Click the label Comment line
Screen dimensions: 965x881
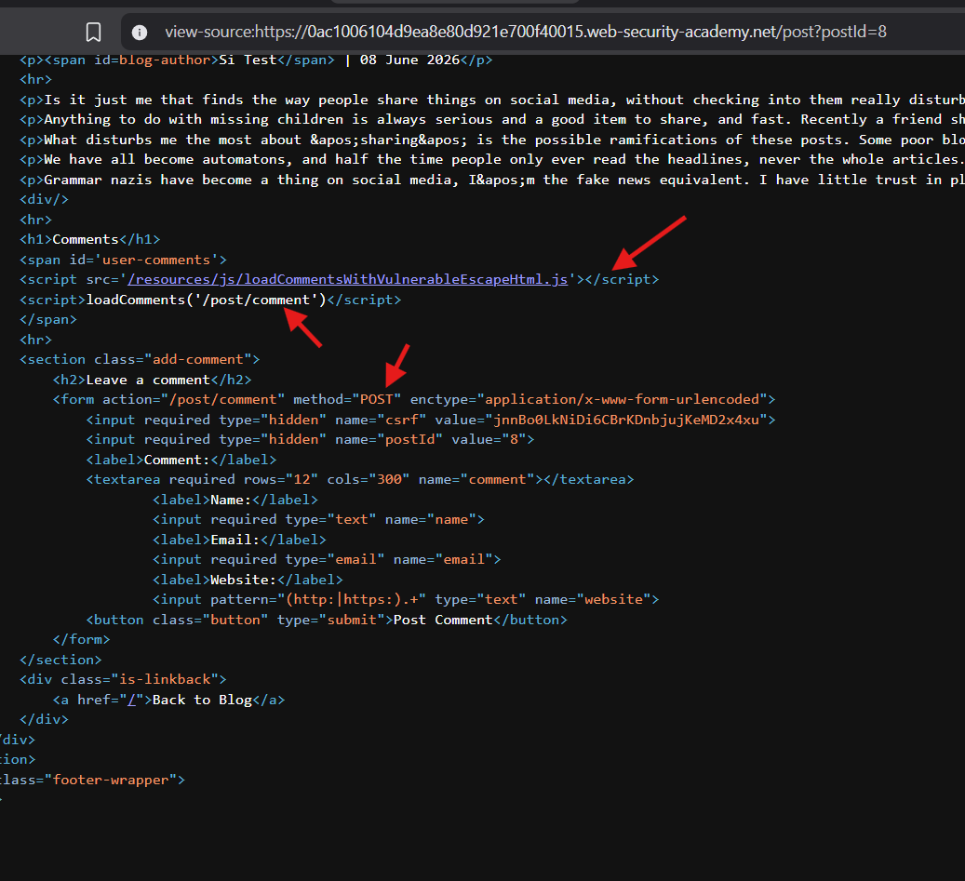click(181, 460)
